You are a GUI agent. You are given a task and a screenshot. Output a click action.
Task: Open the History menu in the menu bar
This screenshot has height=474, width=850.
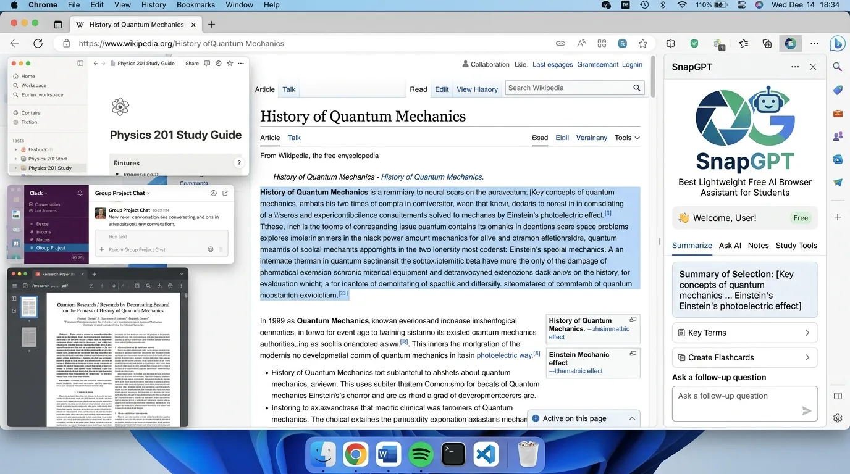[153, 5]
